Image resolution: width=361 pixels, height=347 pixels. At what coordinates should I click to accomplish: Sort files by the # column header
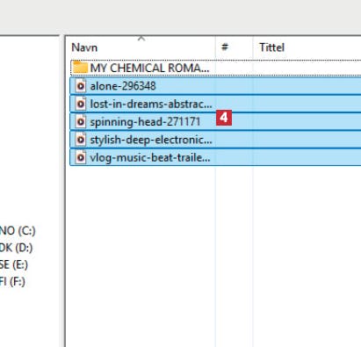(225, 47)
